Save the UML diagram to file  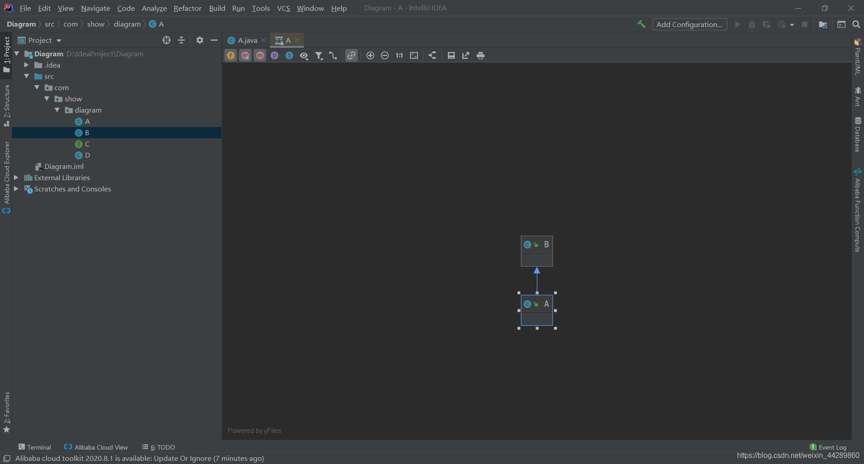pos(451,55)
